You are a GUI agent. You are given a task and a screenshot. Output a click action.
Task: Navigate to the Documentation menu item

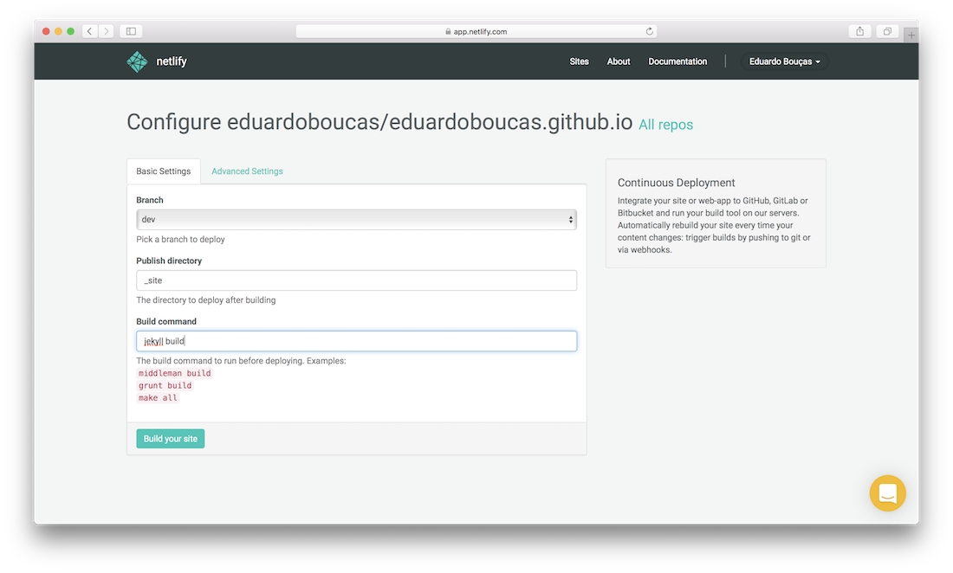[x=677, y=61]
